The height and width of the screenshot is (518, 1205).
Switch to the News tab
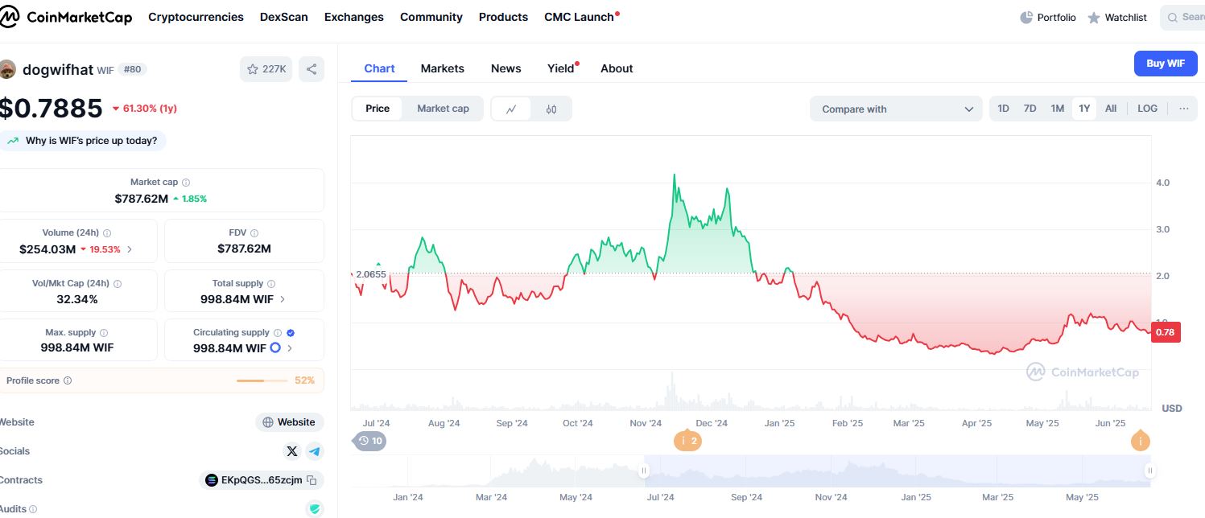pos(506,68)
